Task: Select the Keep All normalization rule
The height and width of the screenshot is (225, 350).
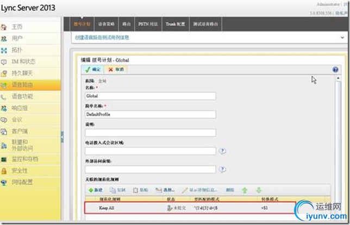Action: pos(190,208)
